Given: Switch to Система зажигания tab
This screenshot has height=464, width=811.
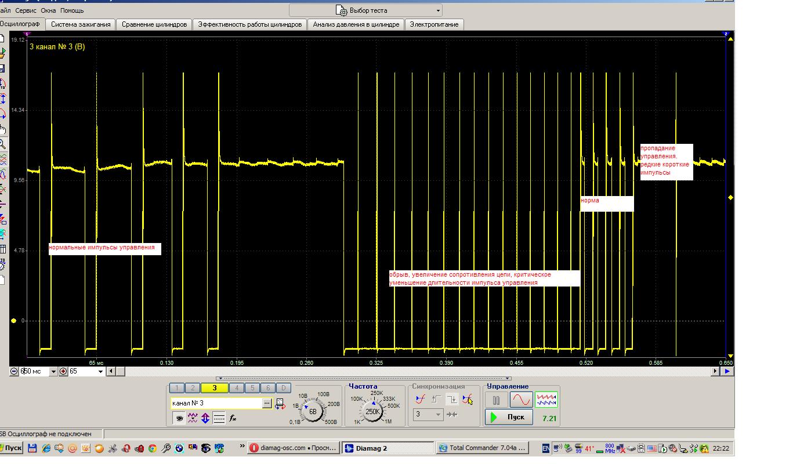Looking at the screenshot, I should click(81, 24).
